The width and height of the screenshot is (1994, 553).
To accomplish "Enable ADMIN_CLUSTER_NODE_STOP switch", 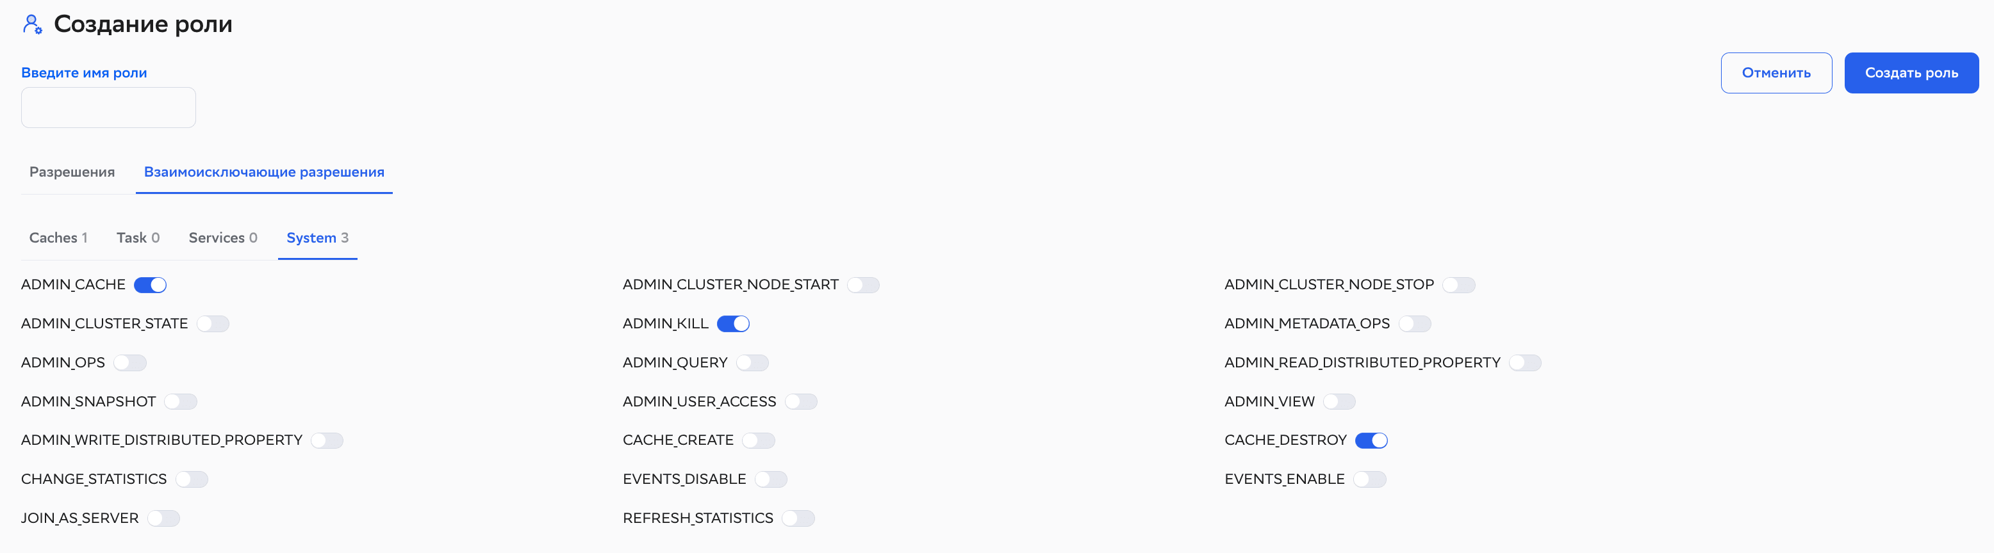I will tap(1458, 285).
